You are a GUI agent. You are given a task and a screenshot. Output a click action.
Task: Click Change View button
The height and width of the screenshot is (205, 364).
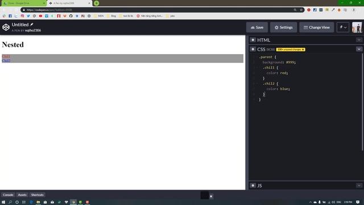[317, 27]
